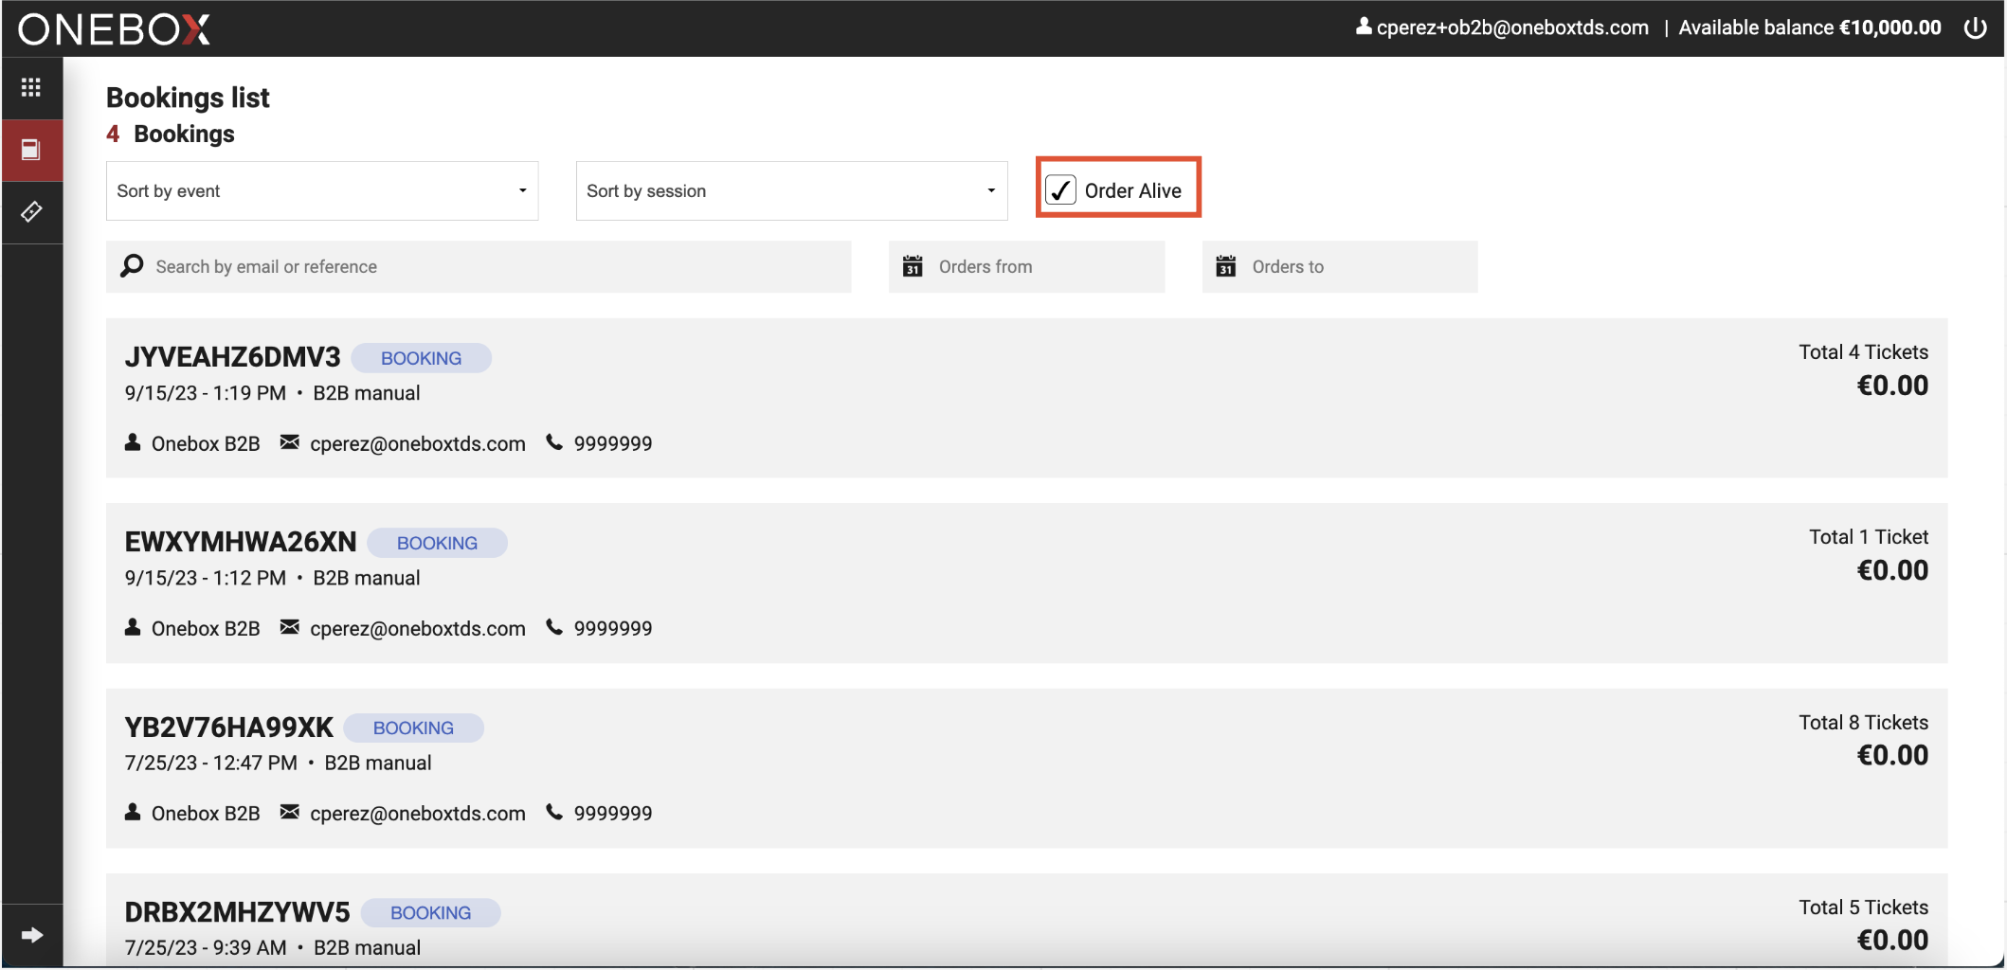Click the 7/25/23 - 12:47 PM date
This screenshot has height=970, width=2007.
[x=211, y=763]
